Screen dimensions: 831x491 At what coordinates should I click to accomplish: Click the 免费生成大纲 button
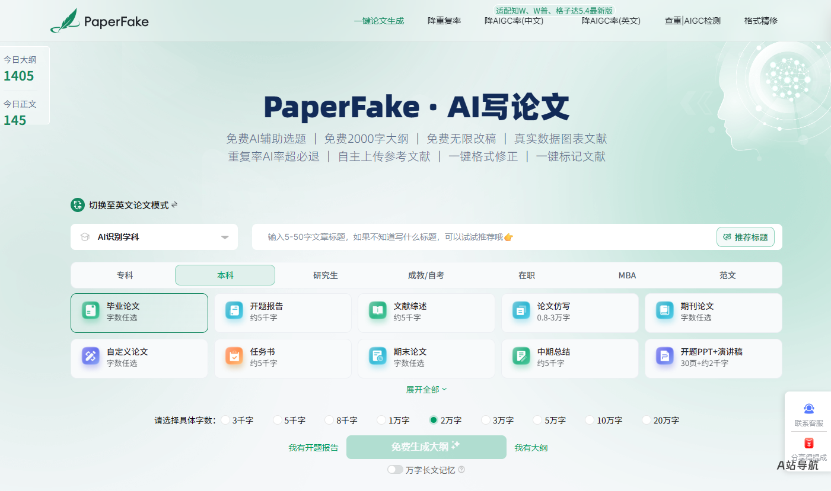click(426, 447)
